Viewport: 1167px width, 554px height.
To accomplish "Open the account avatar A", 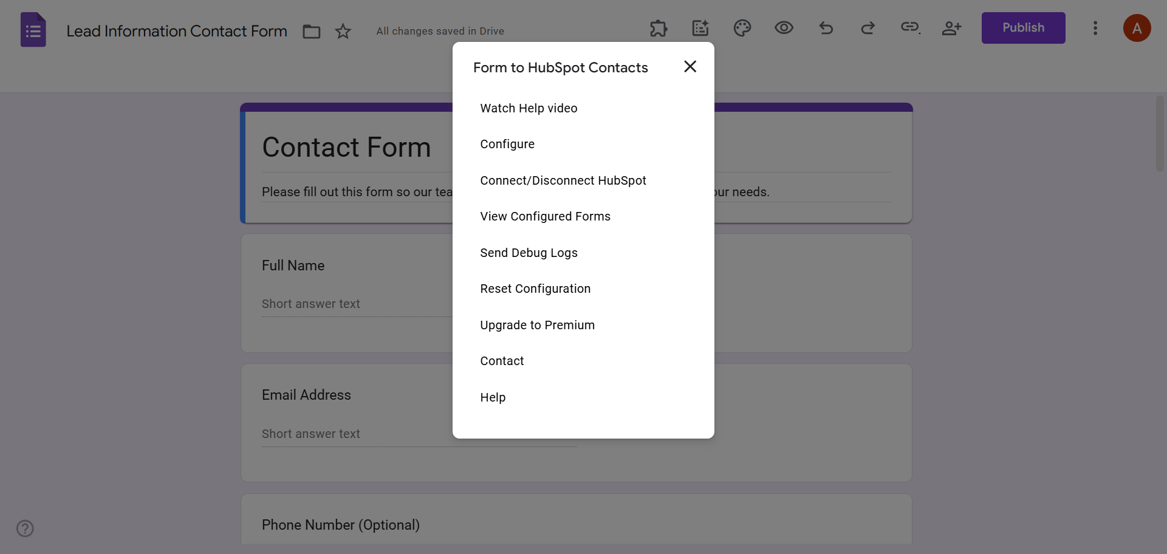I will pyautogui.click(x=1137, y=28).
